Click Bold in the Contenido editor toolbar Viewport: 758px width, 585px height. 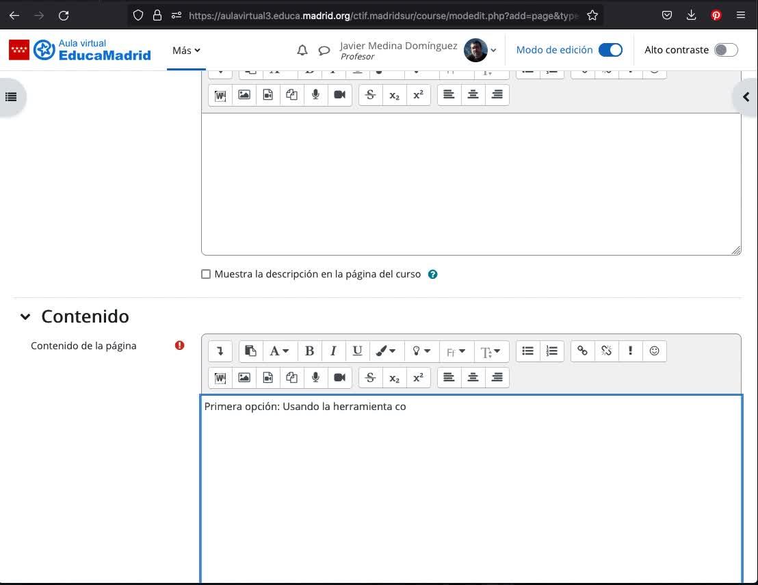tap(309, 351)
